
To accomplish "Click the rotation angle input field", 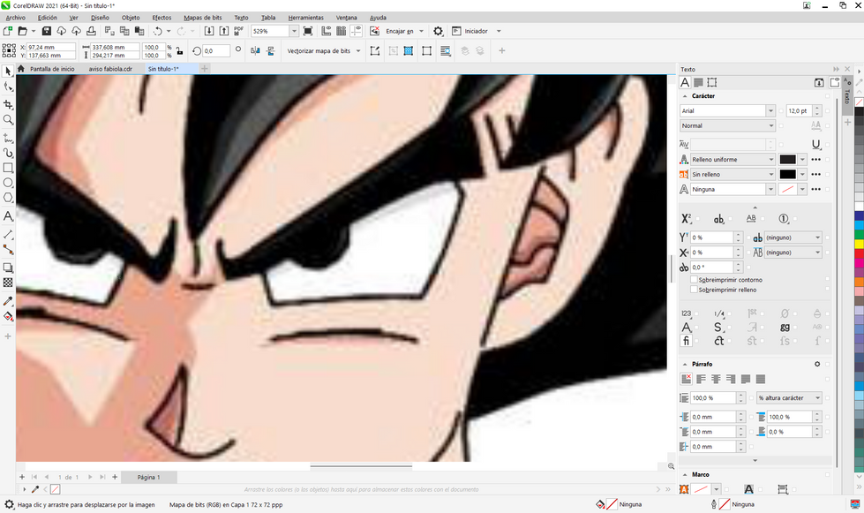I will coord(216,51).
